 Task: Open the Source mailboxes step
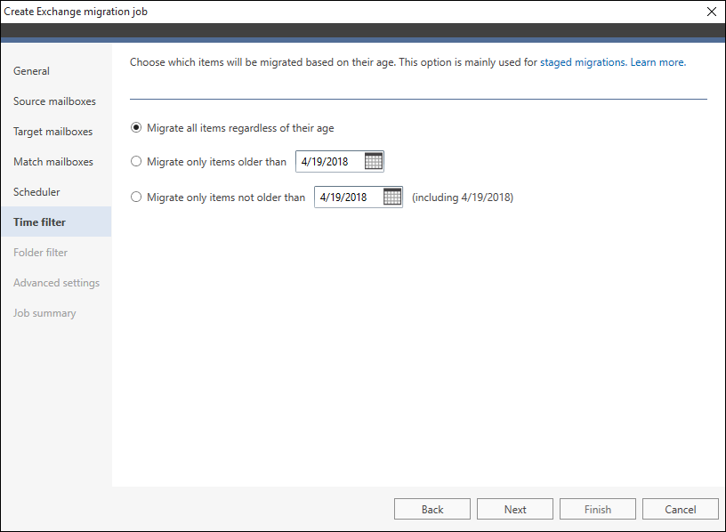point(56,101)
